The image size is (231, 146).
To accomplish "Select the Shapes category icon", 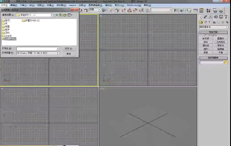I will click(x=206, y=22).
